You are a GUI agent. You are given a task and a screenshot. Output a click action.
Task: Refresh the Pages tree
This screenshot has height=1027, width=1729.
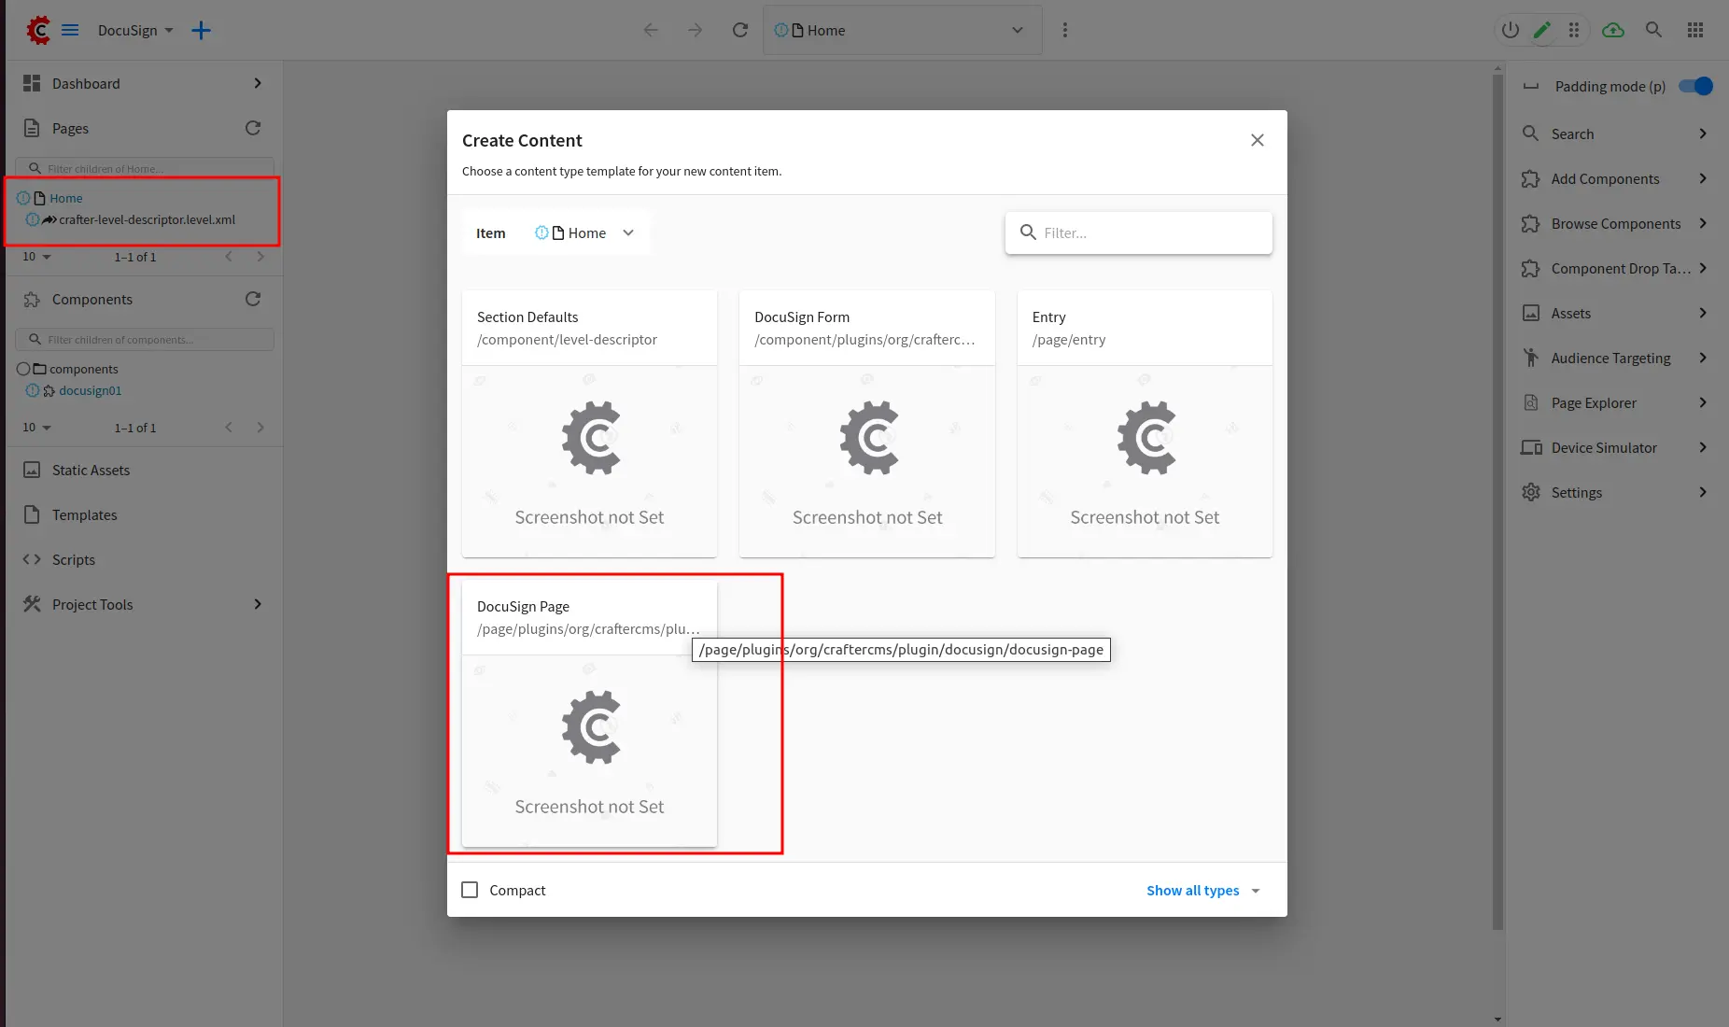point(253,128)
